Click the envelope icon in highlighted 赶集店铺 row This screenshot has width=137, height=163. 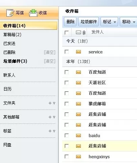pyautogui.click(x=78, y=146)
